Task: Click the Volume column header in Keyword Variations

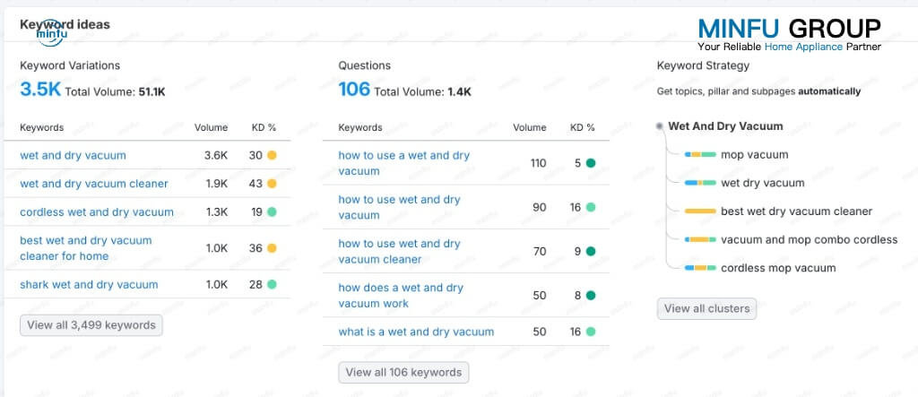Action: (211, 127)
